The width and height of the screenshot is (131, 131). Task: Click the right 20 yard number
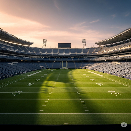tap(114, 93)
